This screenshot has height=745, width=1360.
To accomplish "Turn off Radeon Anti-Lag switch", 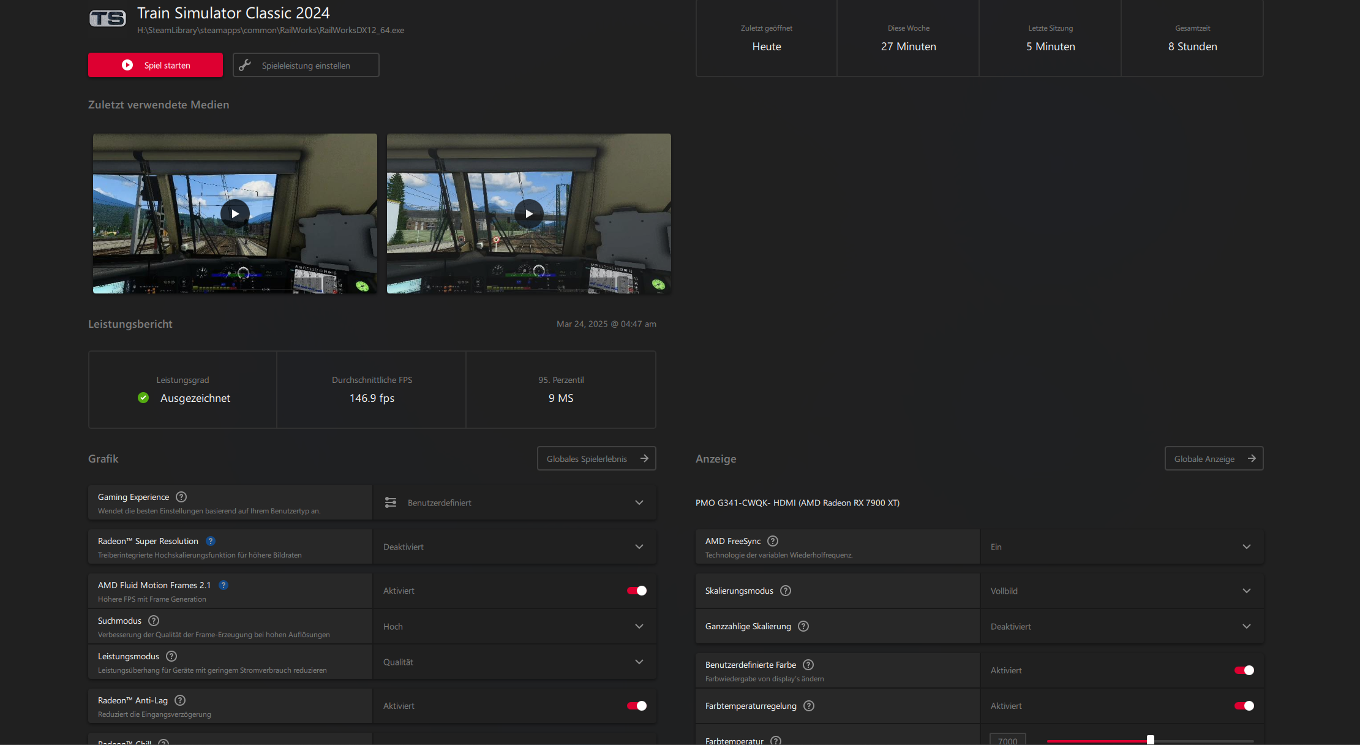I will coord(636,706).
